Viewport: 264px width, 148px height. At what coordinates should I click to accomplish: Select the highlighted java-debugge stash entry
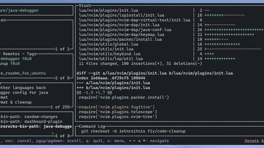36,126
